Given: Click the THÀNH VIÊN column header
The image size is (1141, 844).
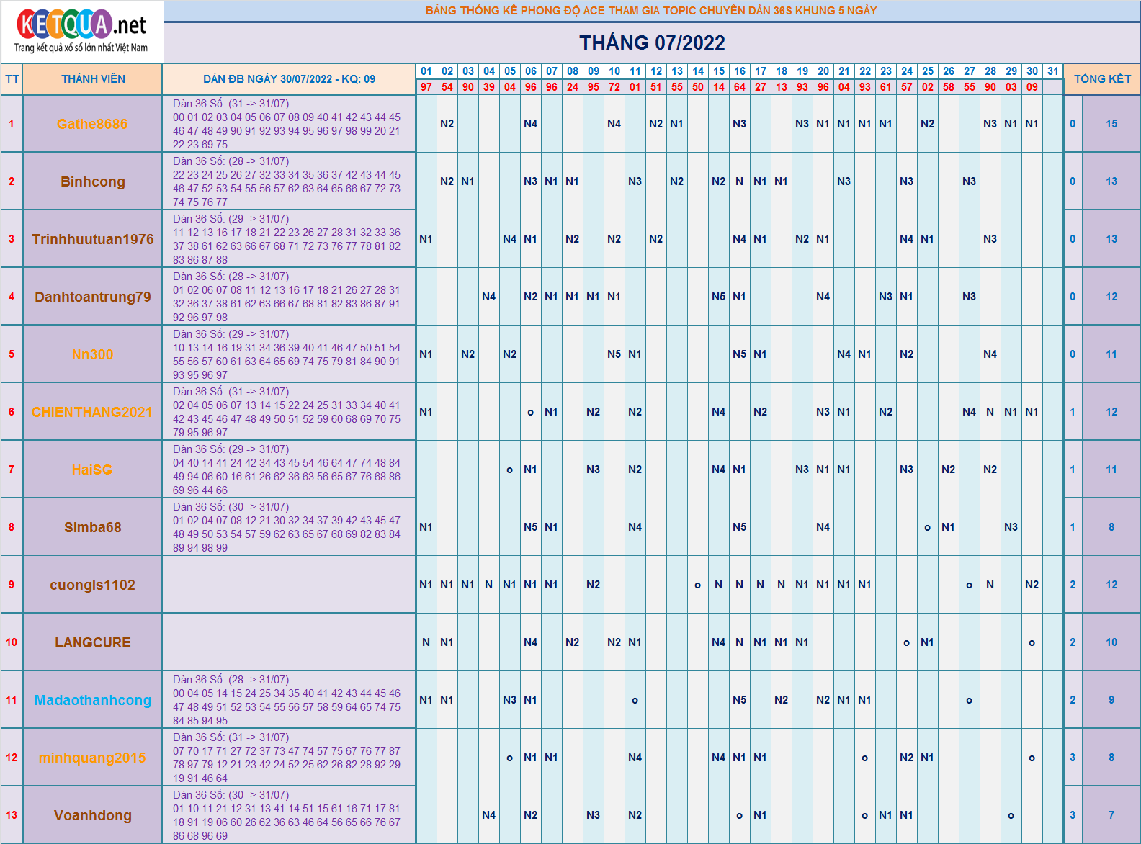Looking at the screenshot, I should pos(93,79).
